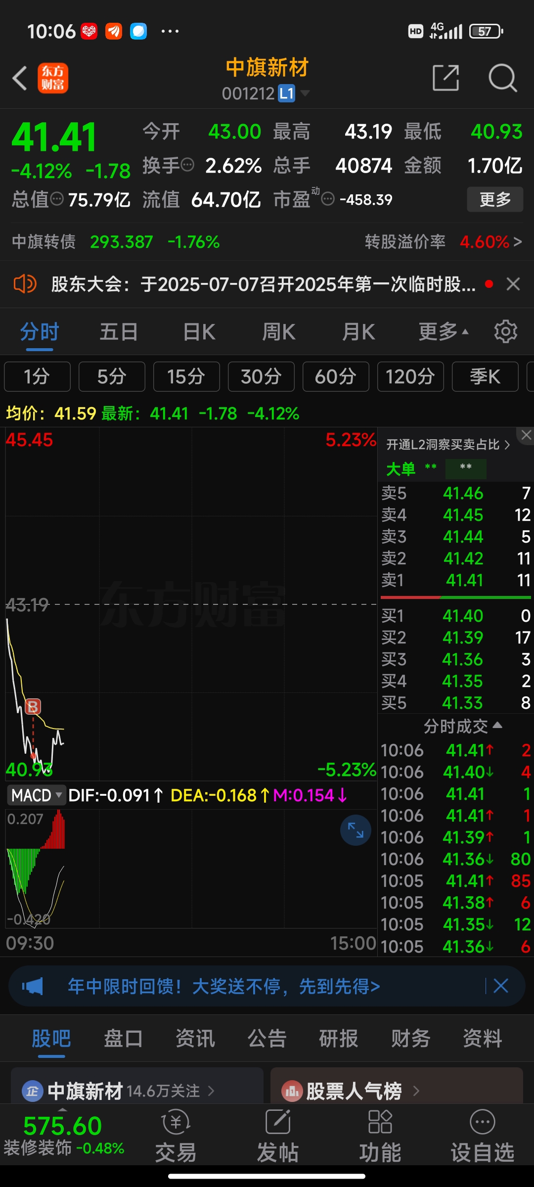The image size is (534, 1187).
Task: Tap 股票人气榜 chart icon
Action: pos(292,1091)
